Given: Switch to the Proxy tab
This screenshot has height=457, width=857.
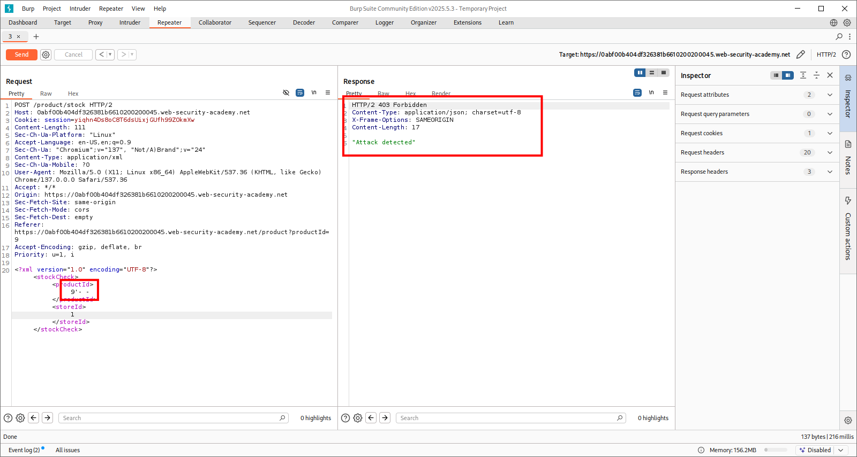Looking at the screenshot, I should (x=95, y=22).
